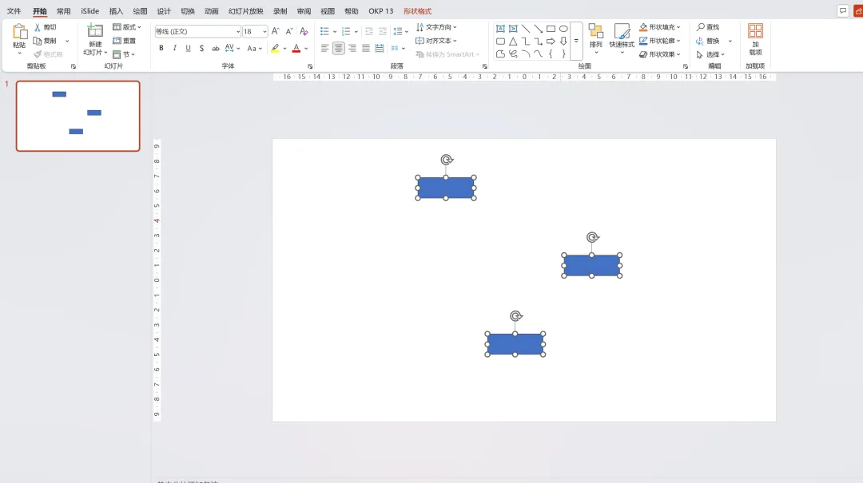Click the New Slide (新建幻灯片) icon

(x=95, y=31)
